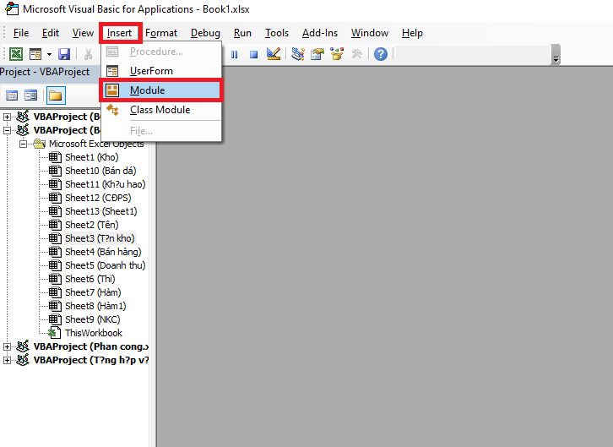
Task: Click the Microsoft Excel Objects folder icon
Action: pyautogui.click(x=39, y=144)
